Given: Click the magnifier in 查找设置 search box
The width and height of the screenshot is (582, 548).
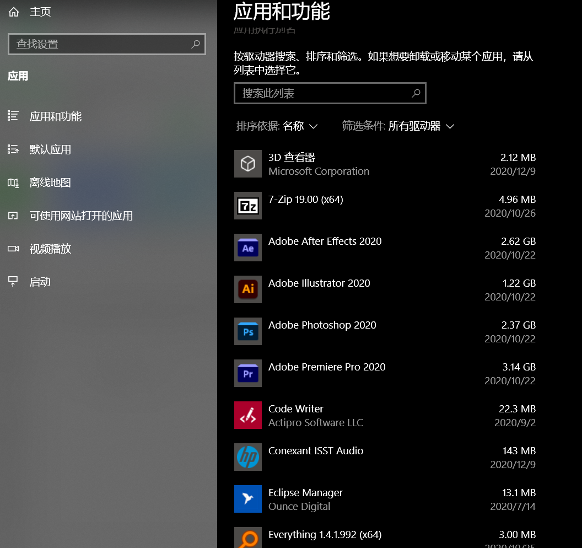Looking at the screenshot, I should pyautogui.click(x=195, y=44).
